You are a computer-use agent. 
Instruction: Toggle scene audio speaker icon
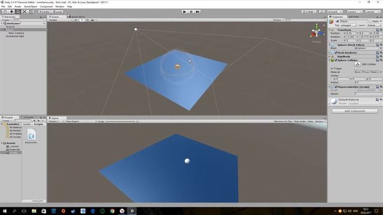tap(87, 20)
